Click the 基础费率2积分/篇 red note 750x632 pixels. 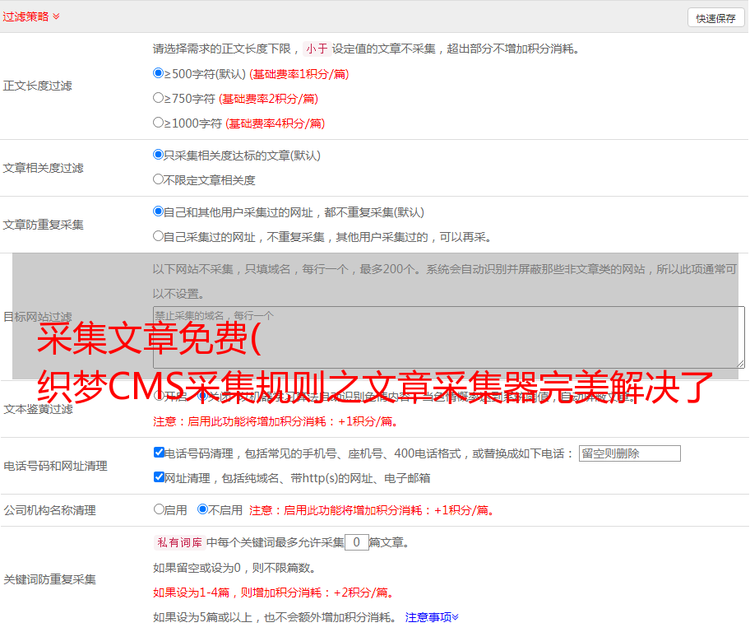(268, 99)
